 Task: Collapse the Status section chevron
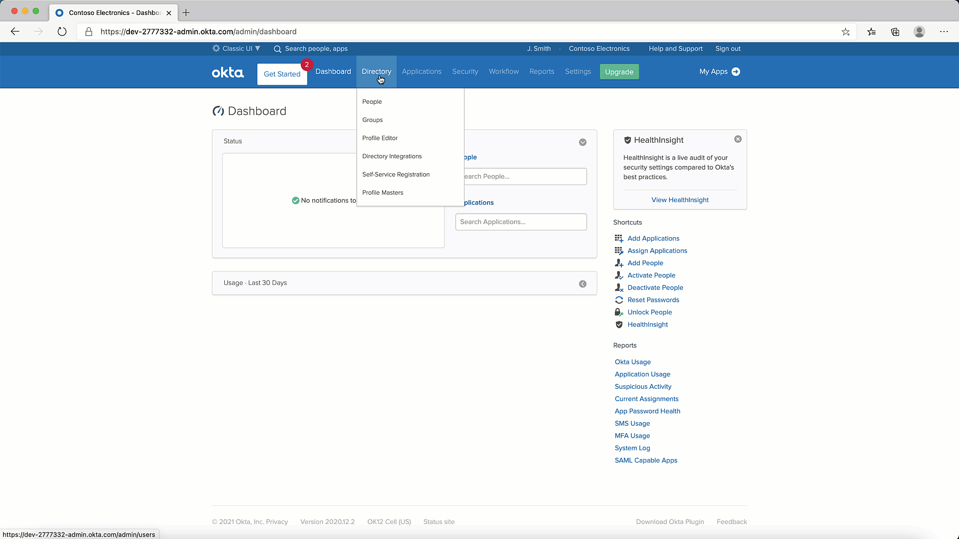click(582, 142)
